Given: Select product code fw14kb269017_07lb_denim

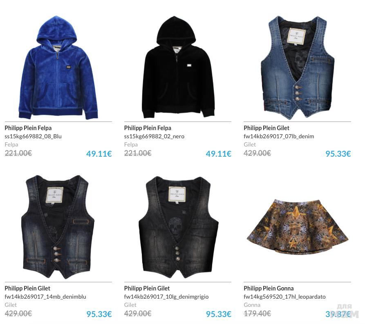Looking at the screenshot, I should pos(279,136).
